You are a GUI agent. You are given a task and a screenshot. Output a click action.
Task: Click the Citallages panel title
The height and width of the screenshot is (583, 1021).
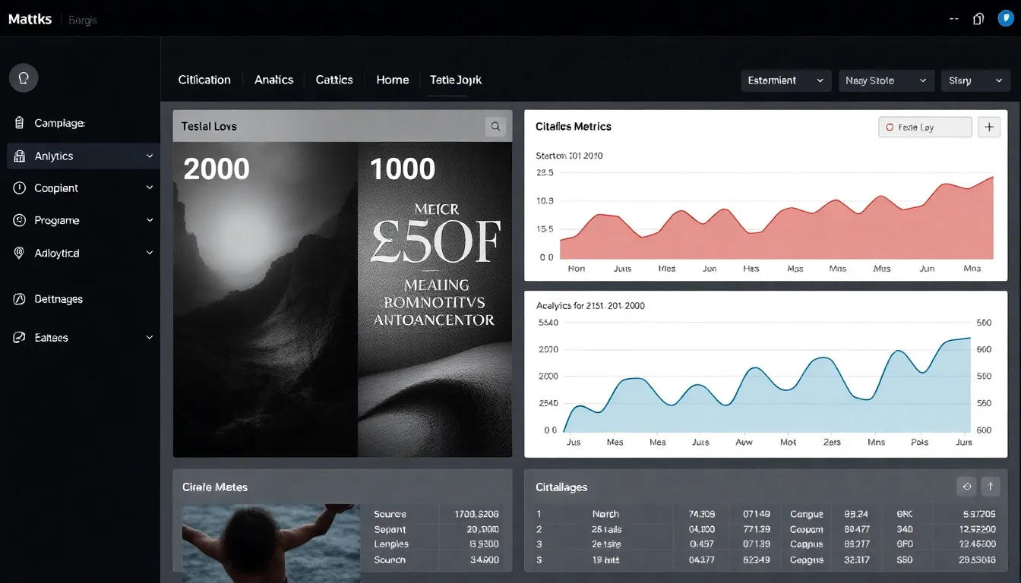(x=561, y=487)
